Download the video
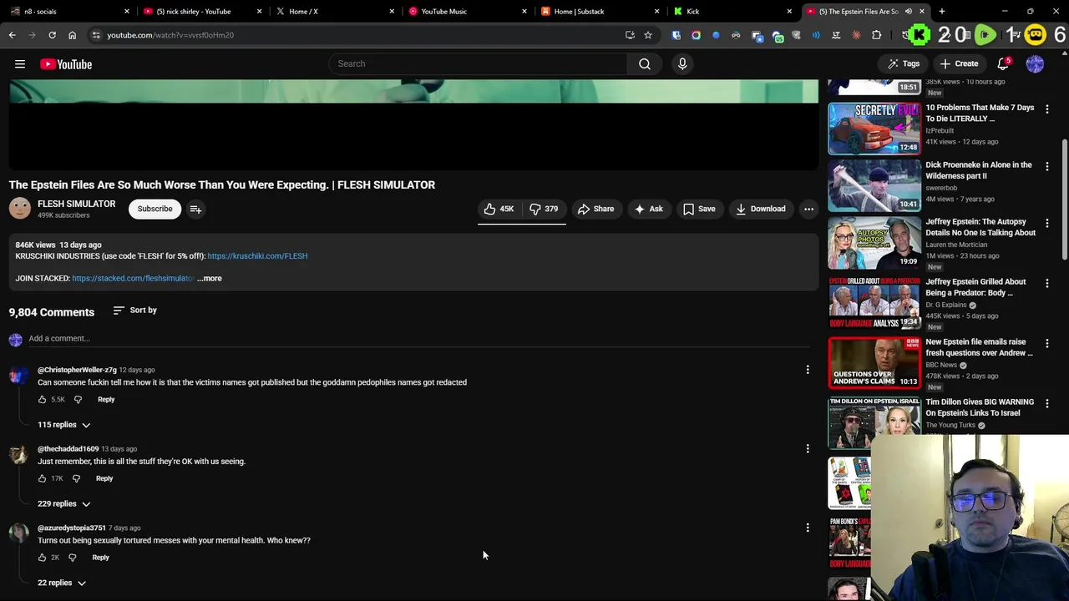 coord(760,209)
